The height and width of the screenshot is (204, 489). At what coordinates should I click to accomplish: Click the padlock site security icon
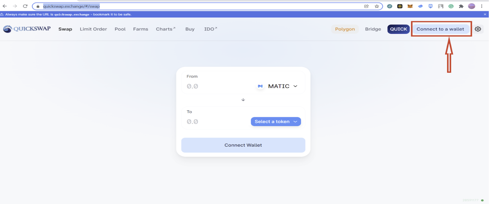(x=38, y=6)
